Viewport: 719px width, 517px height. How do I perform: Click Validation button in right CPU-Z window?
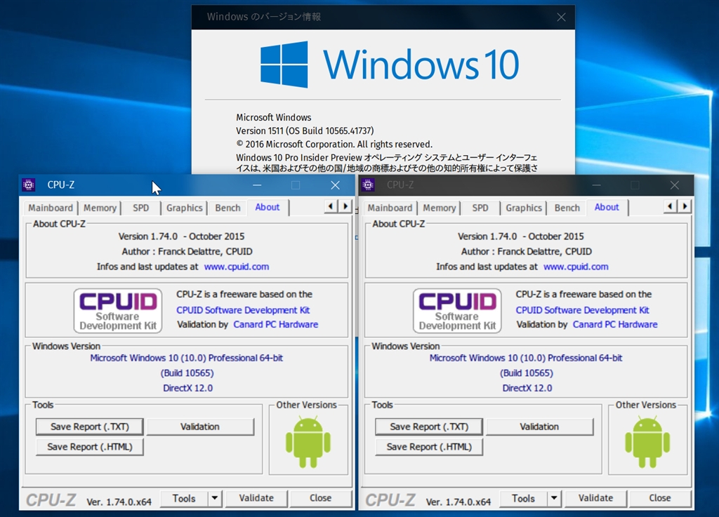coord(539,427)
